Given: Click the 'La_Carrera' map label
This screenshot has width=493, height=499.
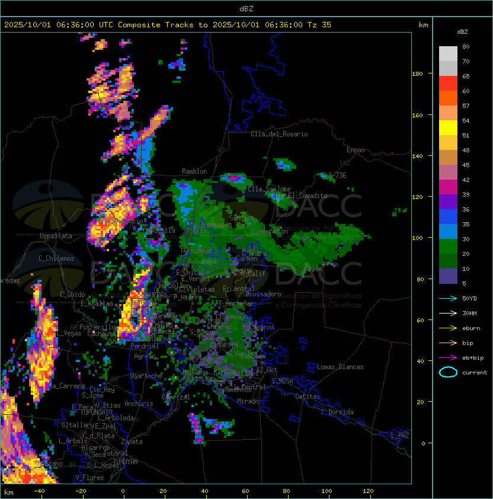Looking at the screenshot, I should point(67,386).
